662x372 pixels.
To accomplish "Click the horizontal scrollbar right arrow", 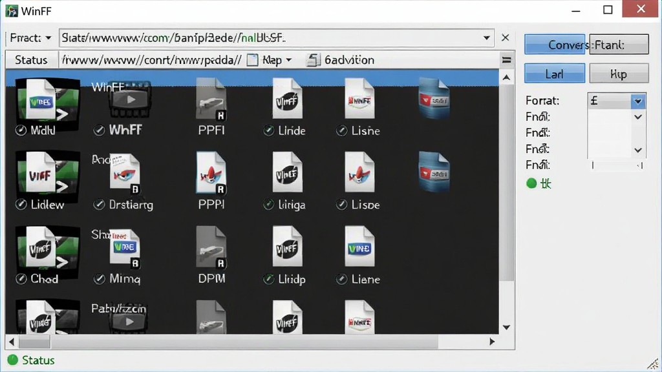I will [492, 342].
